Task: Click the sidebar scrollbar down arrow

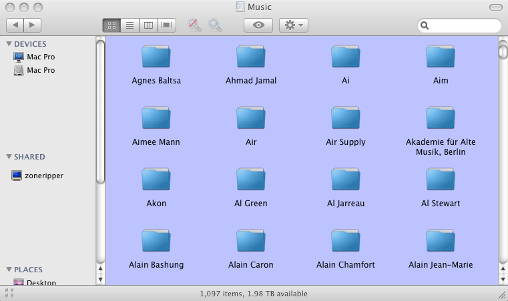Action: tap(100, 279)
